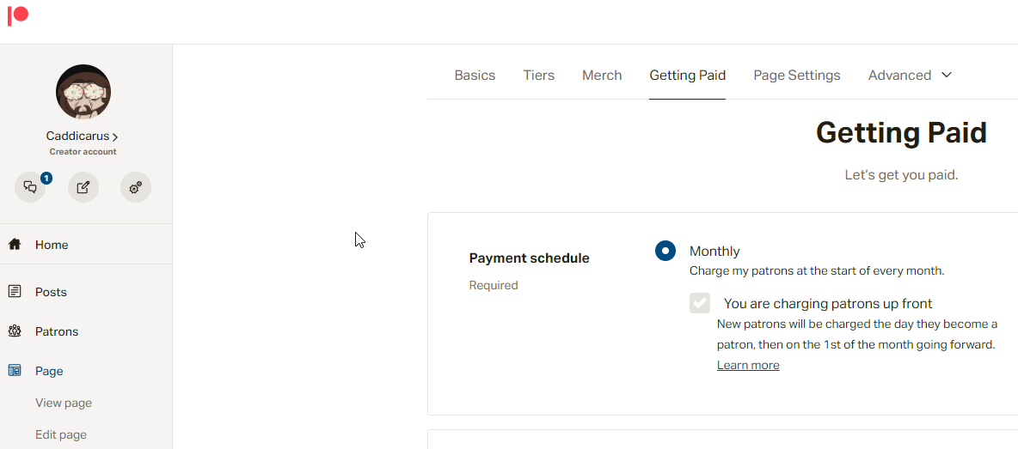
Task: Select the Monthly payment schedule radio button
Action: pos(665,251)
